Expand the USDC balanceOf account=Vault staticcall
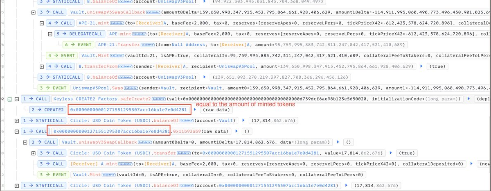Screen dimensions: 491x191 click(x=16, y=121)
